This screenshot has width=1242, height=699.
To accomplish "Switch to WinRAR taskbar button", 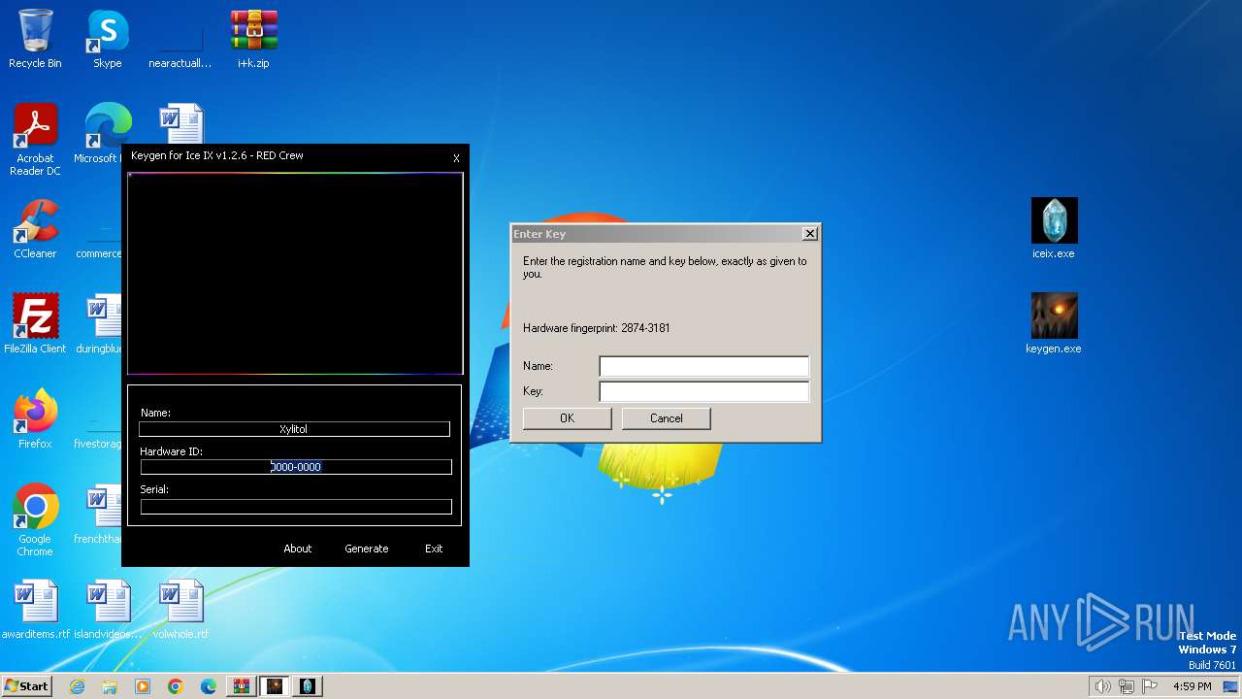I will pos(242,686).
